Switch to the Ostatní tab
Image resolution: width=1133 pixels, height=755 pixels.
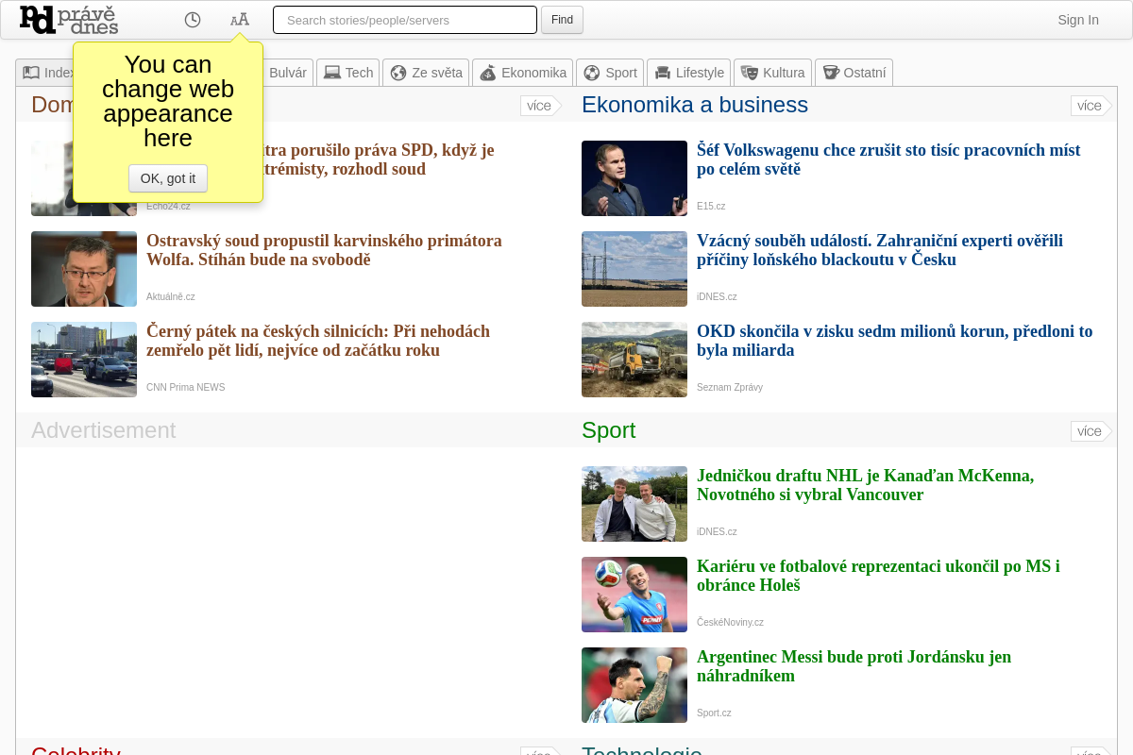click(854, 73)
